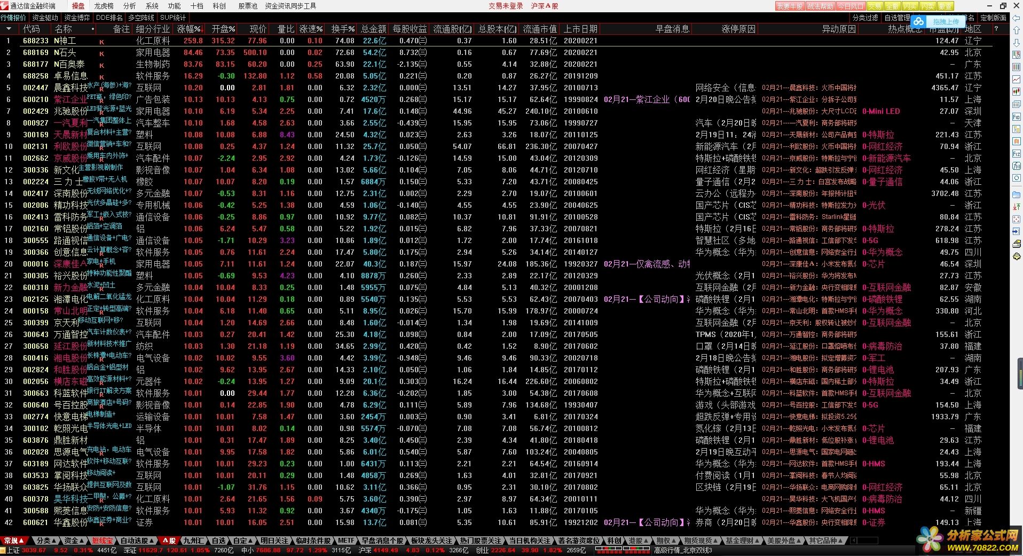This screenshot has height=556, width=1023.
Task: Click the task list with clock icon
Action: tap(1017, 55)
